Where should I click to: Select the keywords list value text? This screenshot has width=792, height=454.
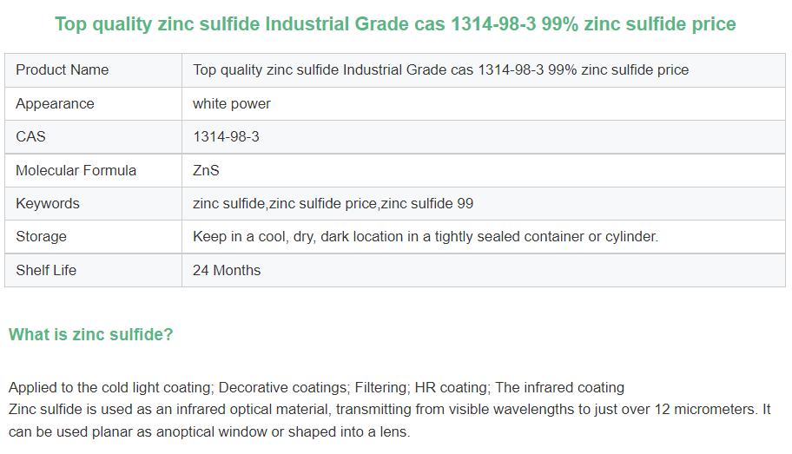click(x=333, y=203)
